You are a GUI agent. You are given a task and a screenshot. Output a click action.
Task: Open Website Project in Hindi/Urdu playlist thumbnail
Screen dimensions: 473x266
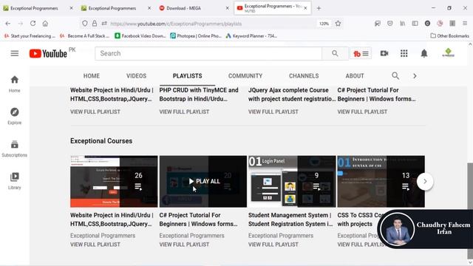[x=114, y=181]
